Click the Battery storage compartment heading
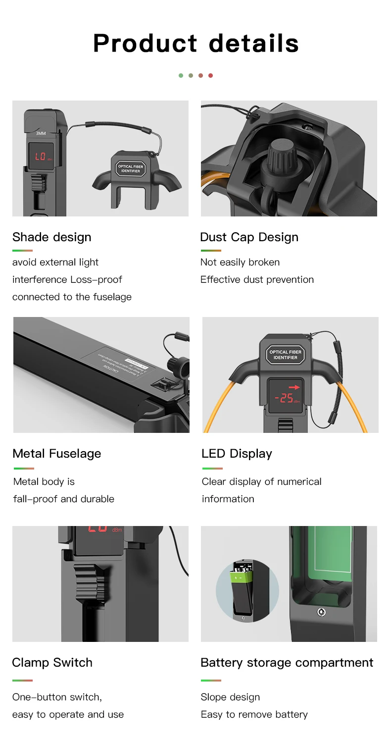The width and height of the screenshot is (391, 738). pos(287,662)
